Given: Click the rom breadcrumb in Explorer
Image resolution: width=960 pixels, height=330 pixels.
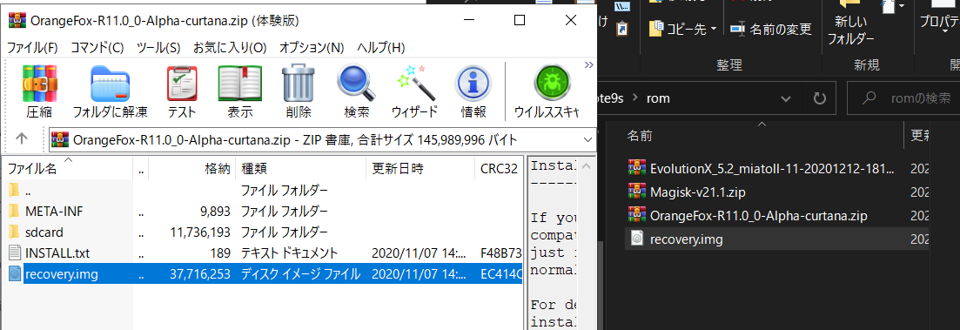Looking at the screenshot, I should click(657, 98).
